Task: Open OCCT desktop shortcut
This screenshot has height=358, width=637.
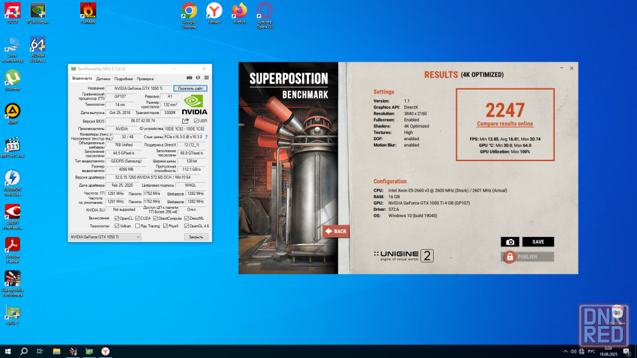Action: 12,13
